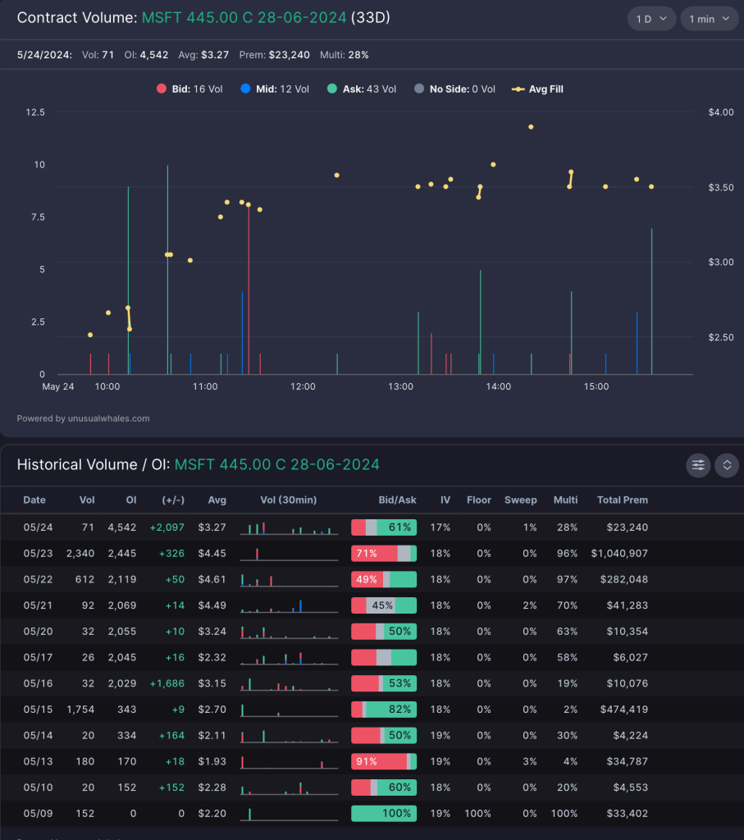Viewport: 744px width, 840px height.
Task: Hide the No Side legend series
Action: (x=454, y=89)
